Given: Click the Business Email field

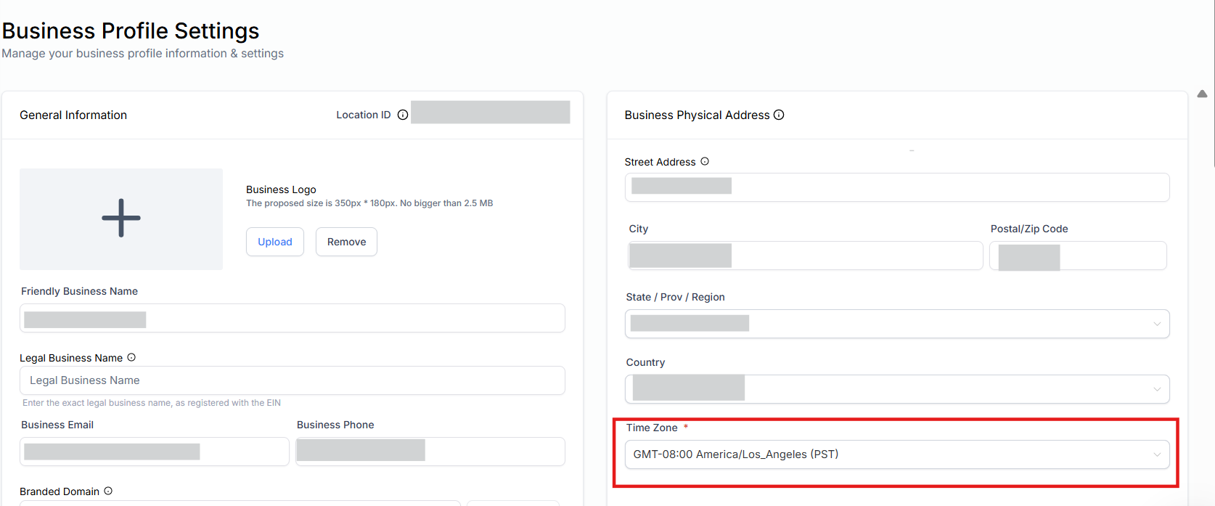Looking at the screenshot, I should click(154, 452).
